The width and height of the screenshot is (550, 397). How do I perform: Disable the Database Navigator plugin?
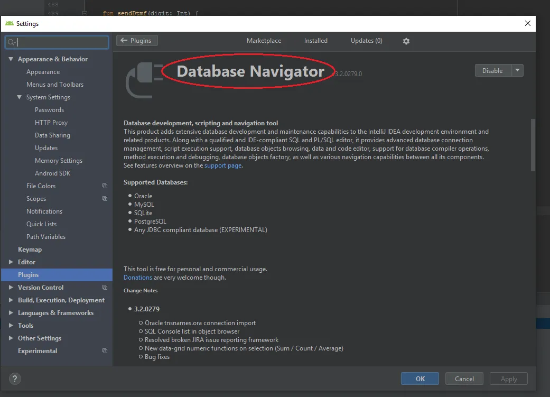point(493,70)
